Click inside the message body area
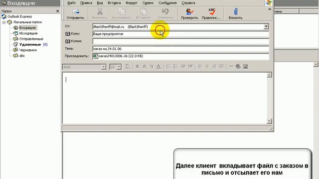Viewport: 319px width, 179px height. click(x=164, y=98)
